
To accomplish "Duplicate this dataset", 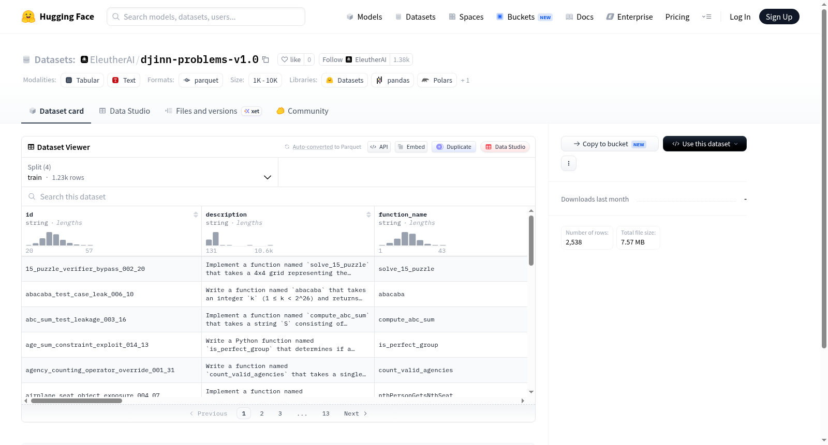I will 454,147.
